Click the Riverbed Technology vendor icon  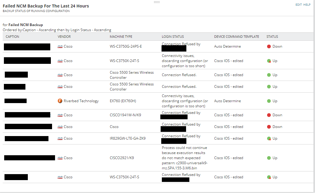point(60,101)
